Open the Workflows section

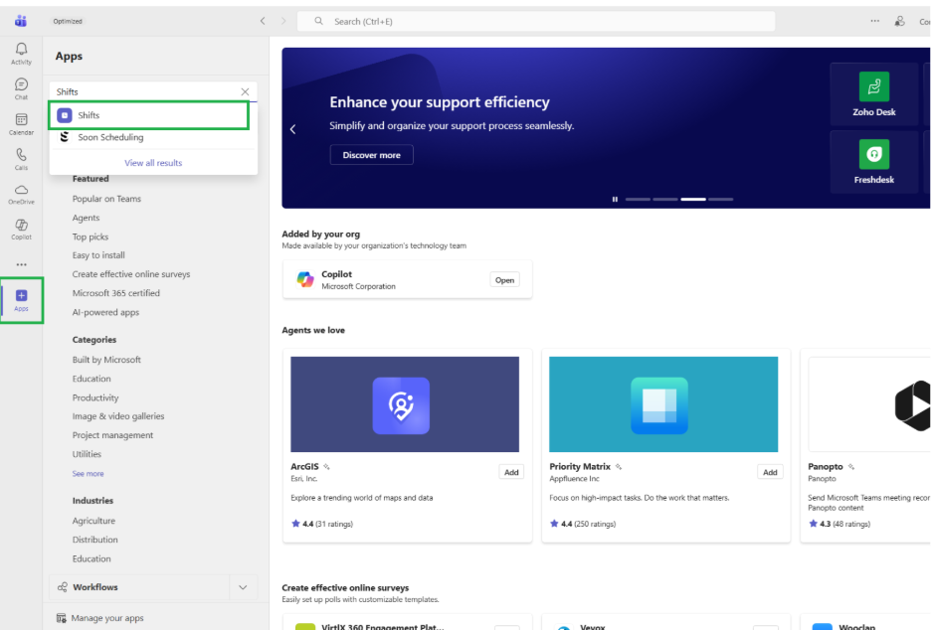(139, 587)
